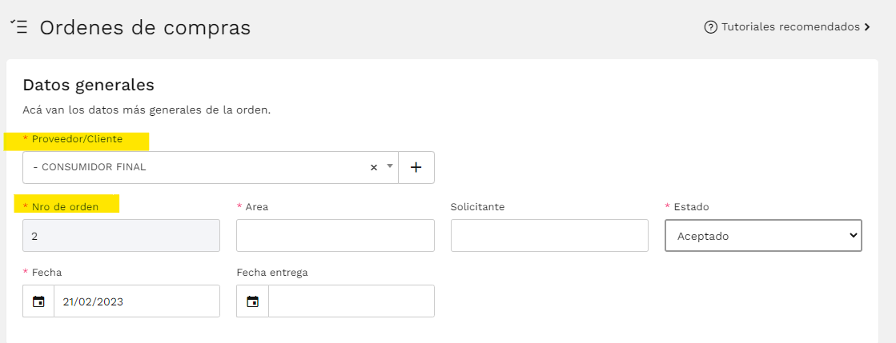Image resolution: width=896 pixels, height=343 pixels.
Task: Click the Ordenes de compras page title
Action: [145, 27]
